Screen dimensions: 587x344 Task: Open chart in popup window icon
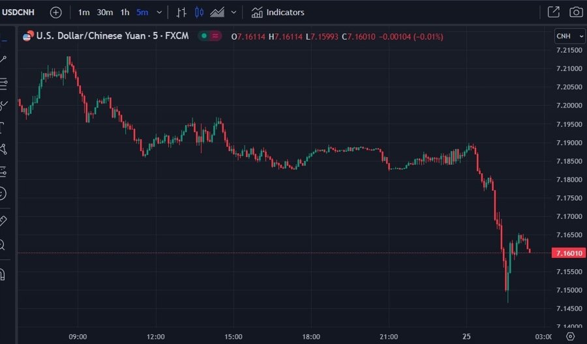click(553, 12)
